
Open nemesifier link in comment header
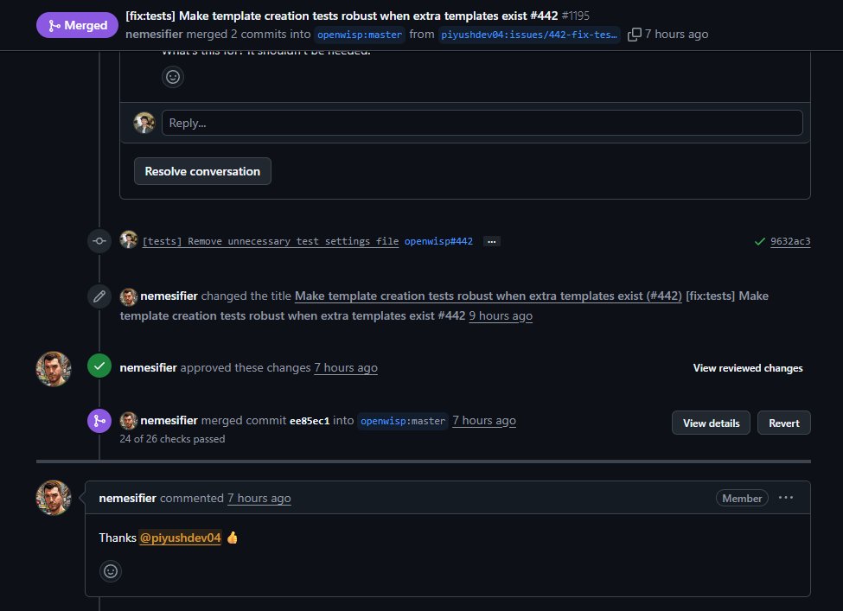click(127, 498)
